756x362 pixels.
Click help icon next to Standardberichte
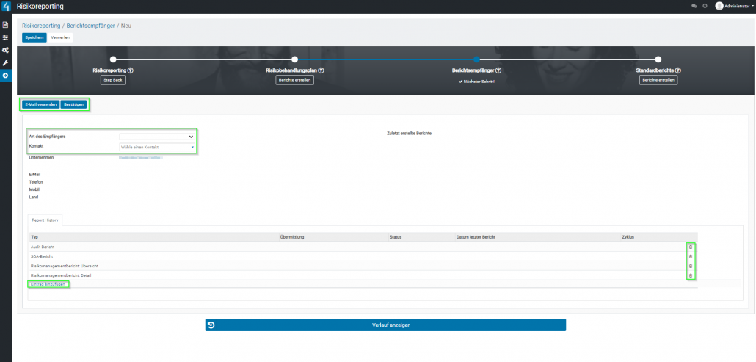tap(678, 70)
